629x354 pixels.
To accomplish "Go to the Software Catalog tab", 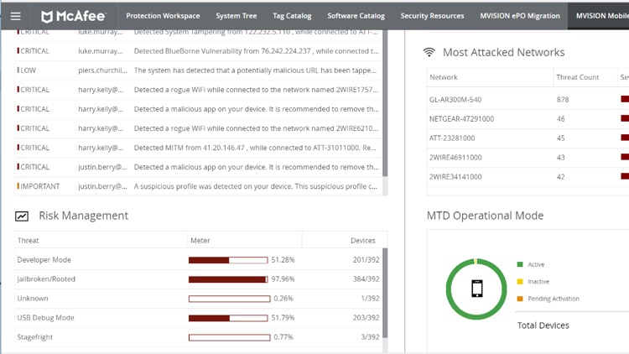I will pos(356,16).
